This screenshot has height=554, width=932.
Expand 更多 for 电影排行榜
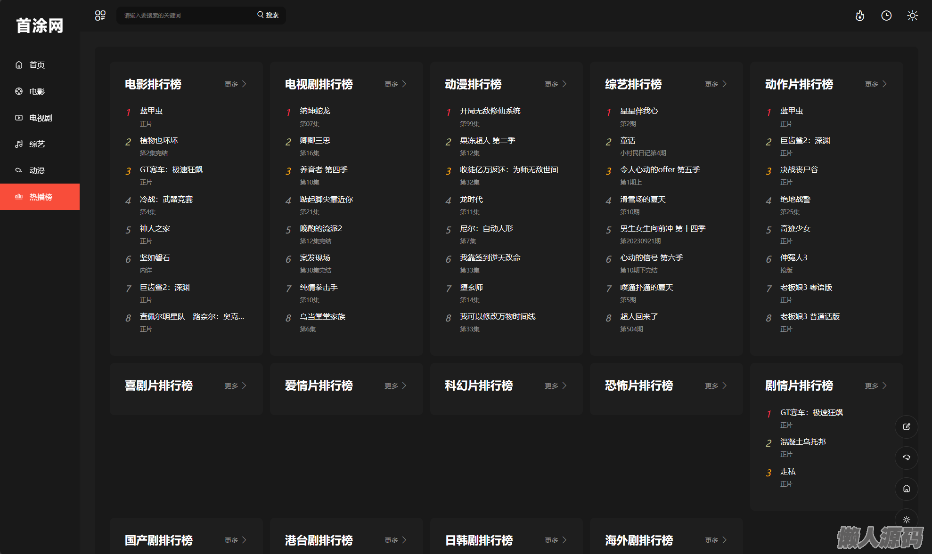(235, 84)
